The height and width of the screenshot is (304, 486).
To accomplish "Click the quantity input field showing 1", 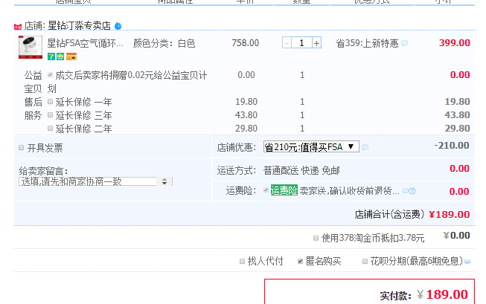I will [301, 42].
